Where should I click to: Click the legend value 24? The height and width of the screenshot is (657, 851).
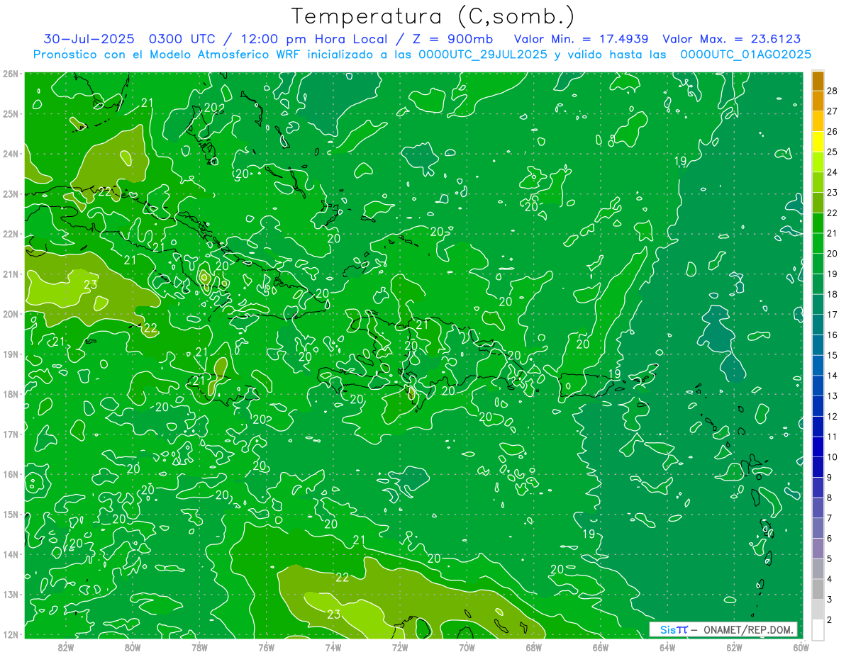pyautogui.click(x=833, y=172)
